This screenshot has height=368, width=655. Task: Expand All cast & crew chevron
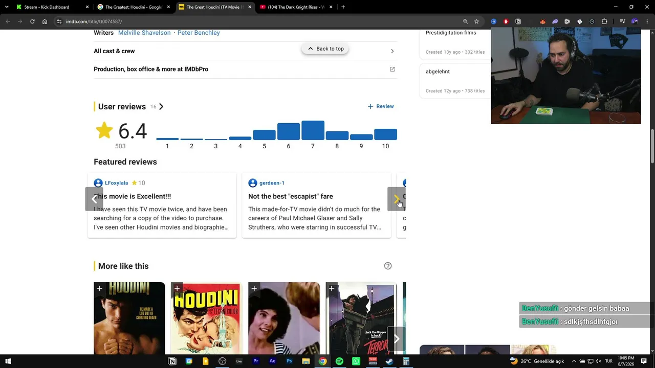tap(392, 51)
